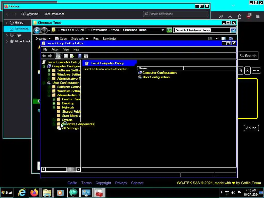This screenshot has width=264, height=198.
Task: Click User Configuration icon in the right pane
Action: [140, 77]
